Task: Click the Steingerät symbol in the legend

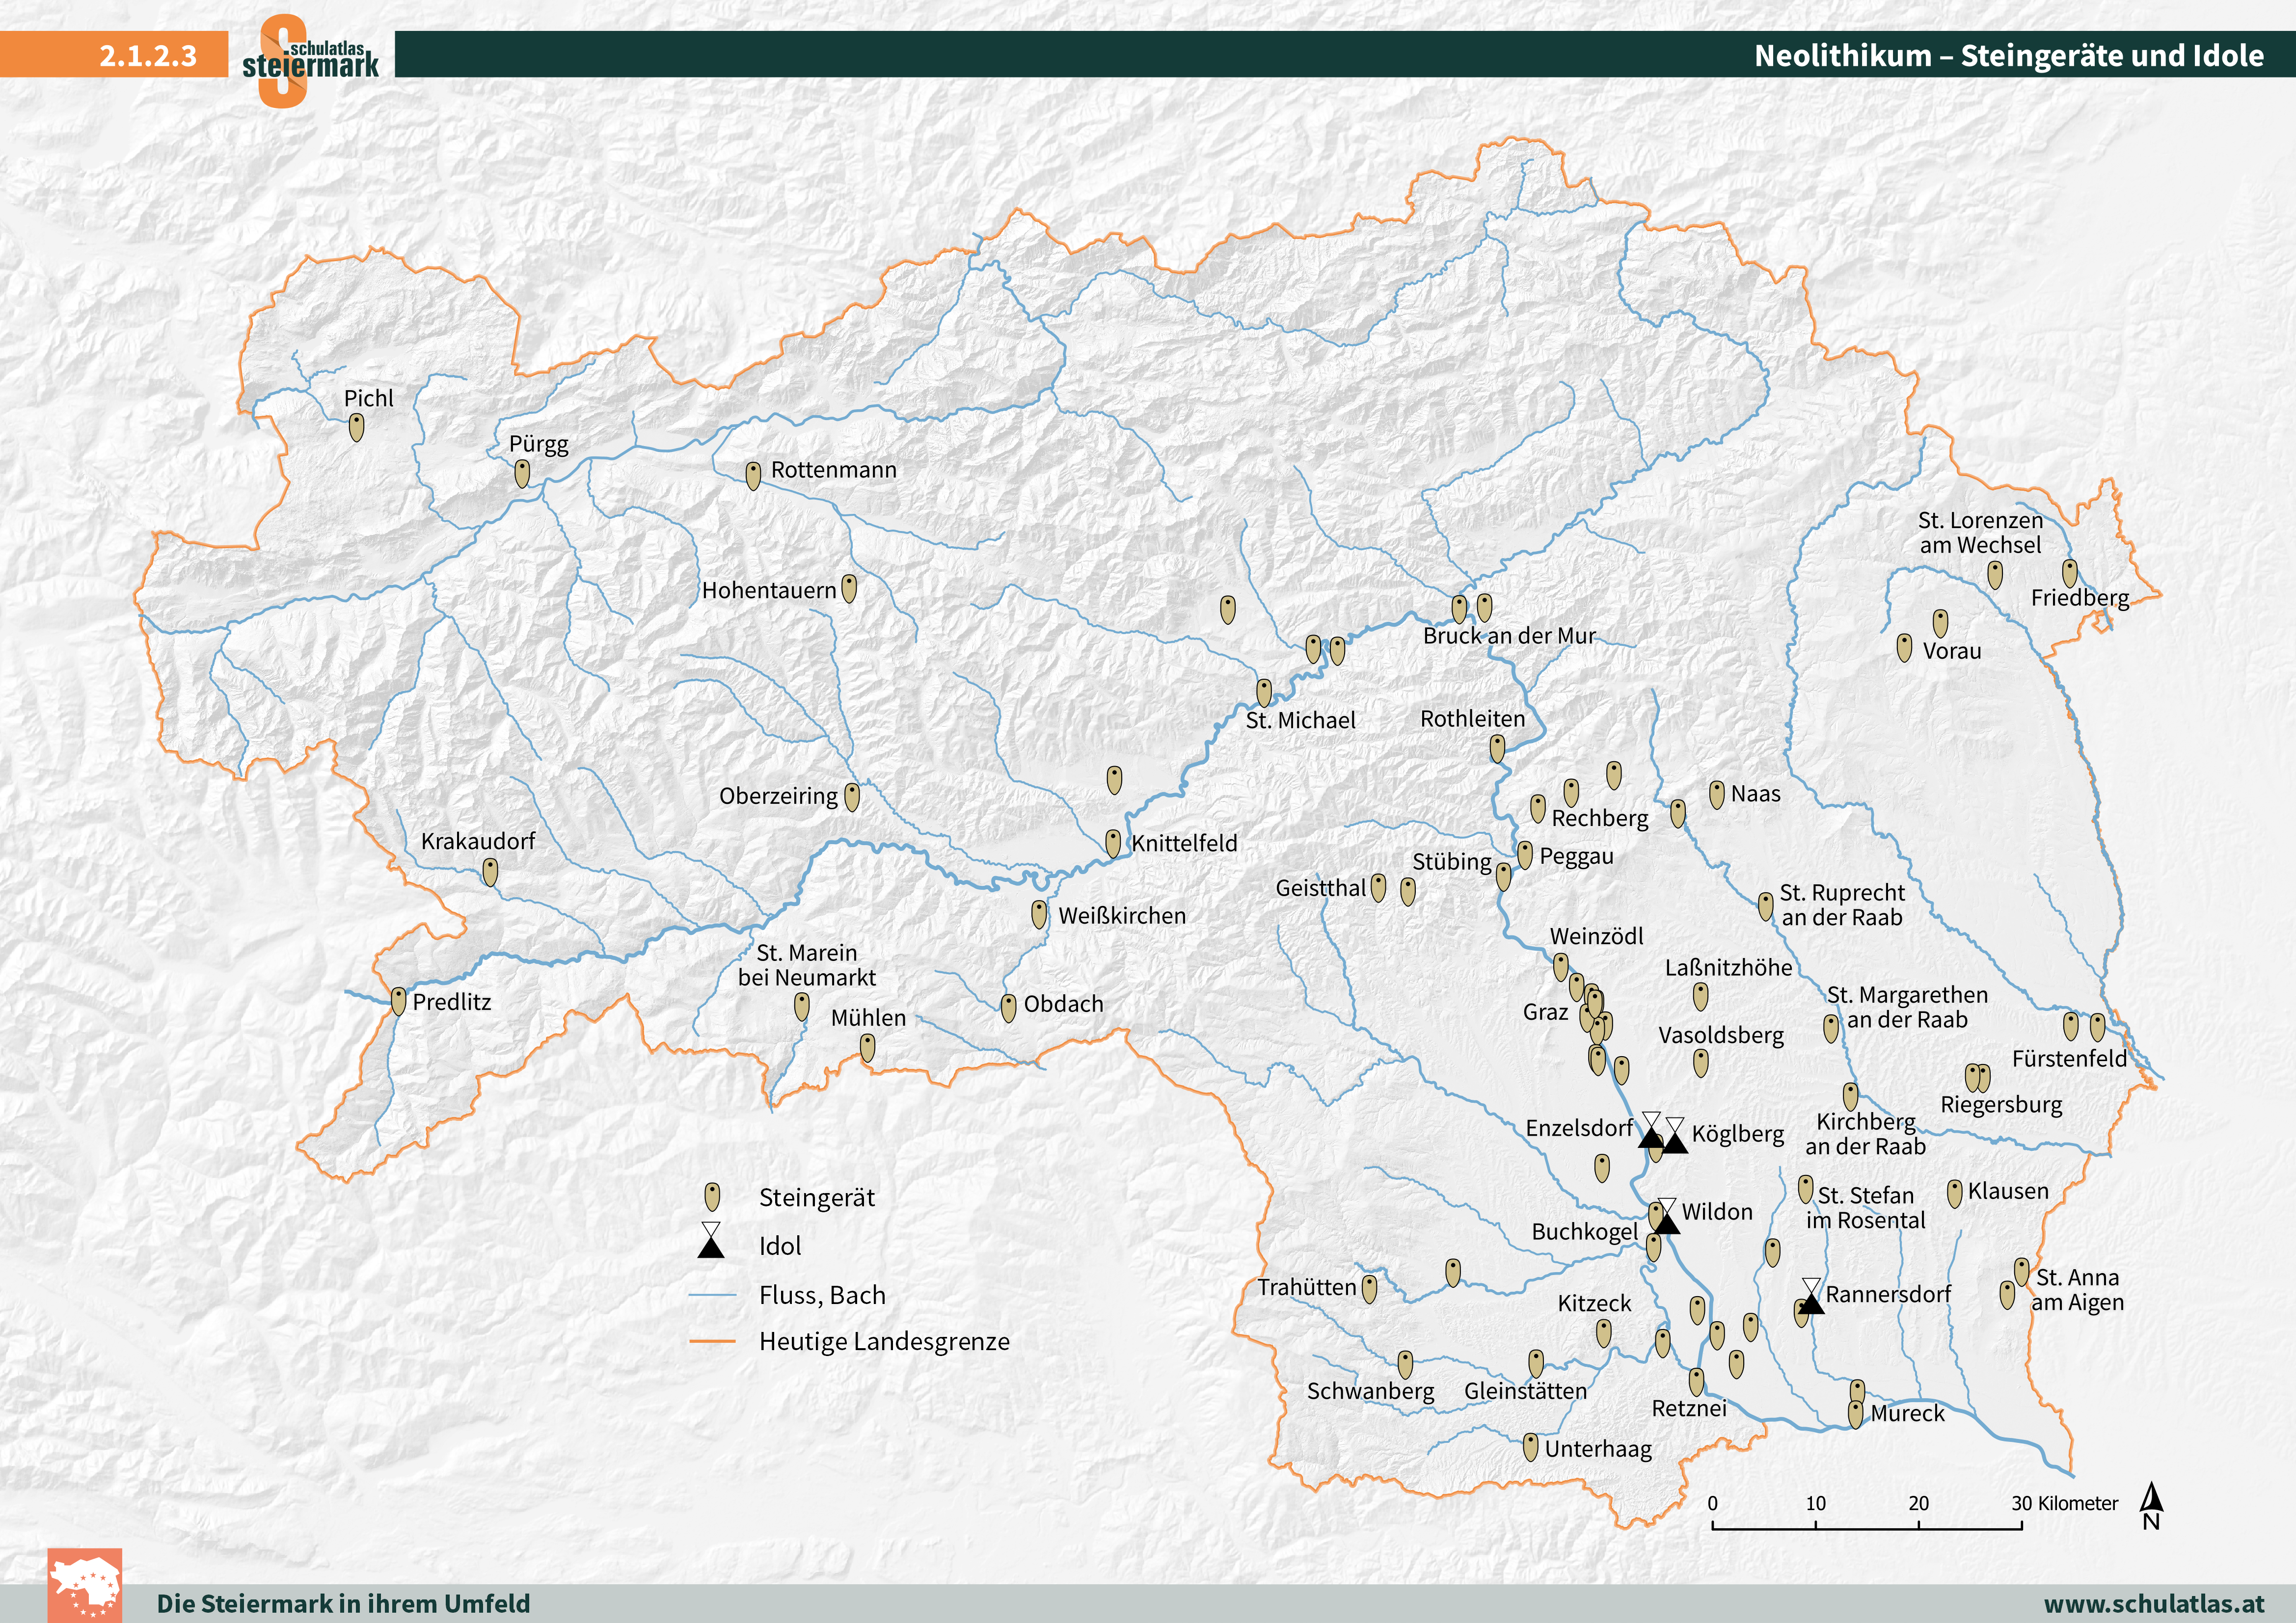Action: pyautogui.click(x=712, y=1196)
